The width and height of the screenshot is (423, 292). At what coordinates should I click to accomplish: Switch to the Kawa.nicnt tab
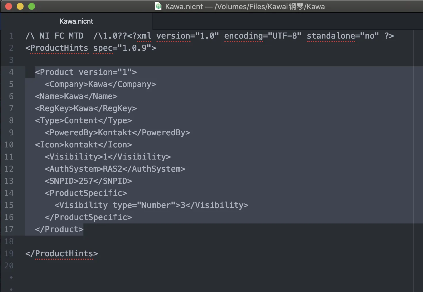[76, 21]
